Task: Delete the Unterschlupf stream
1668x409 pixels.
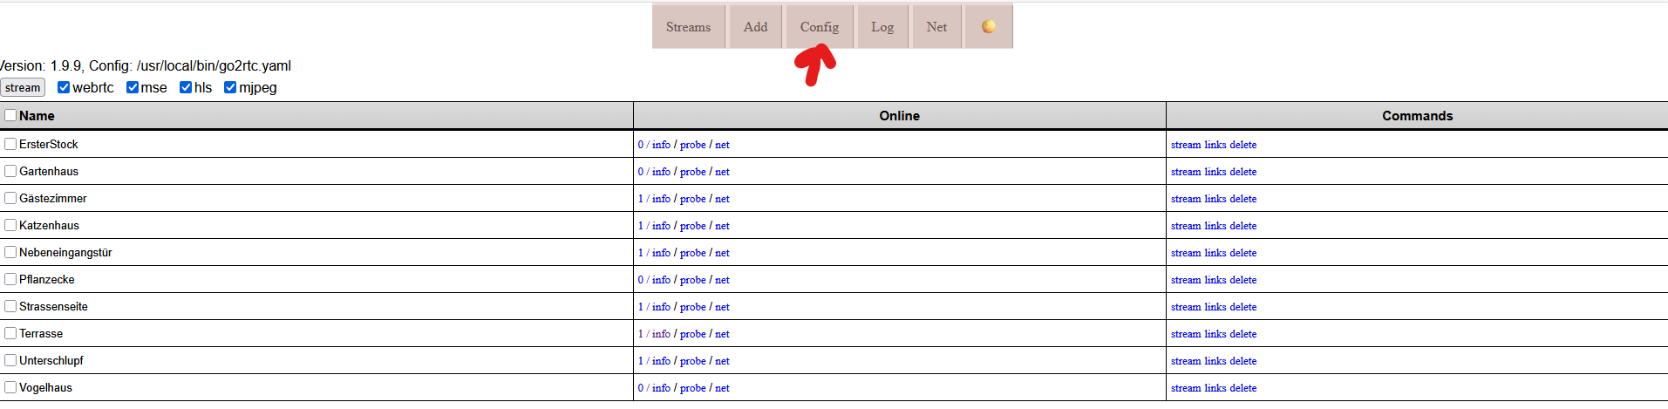Action: [x=1243, y=361]
